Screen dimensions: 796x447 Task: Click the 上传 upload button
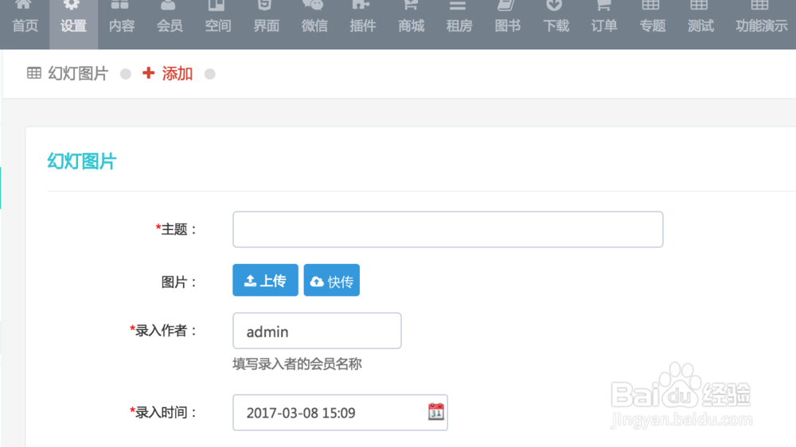point(266,280)
